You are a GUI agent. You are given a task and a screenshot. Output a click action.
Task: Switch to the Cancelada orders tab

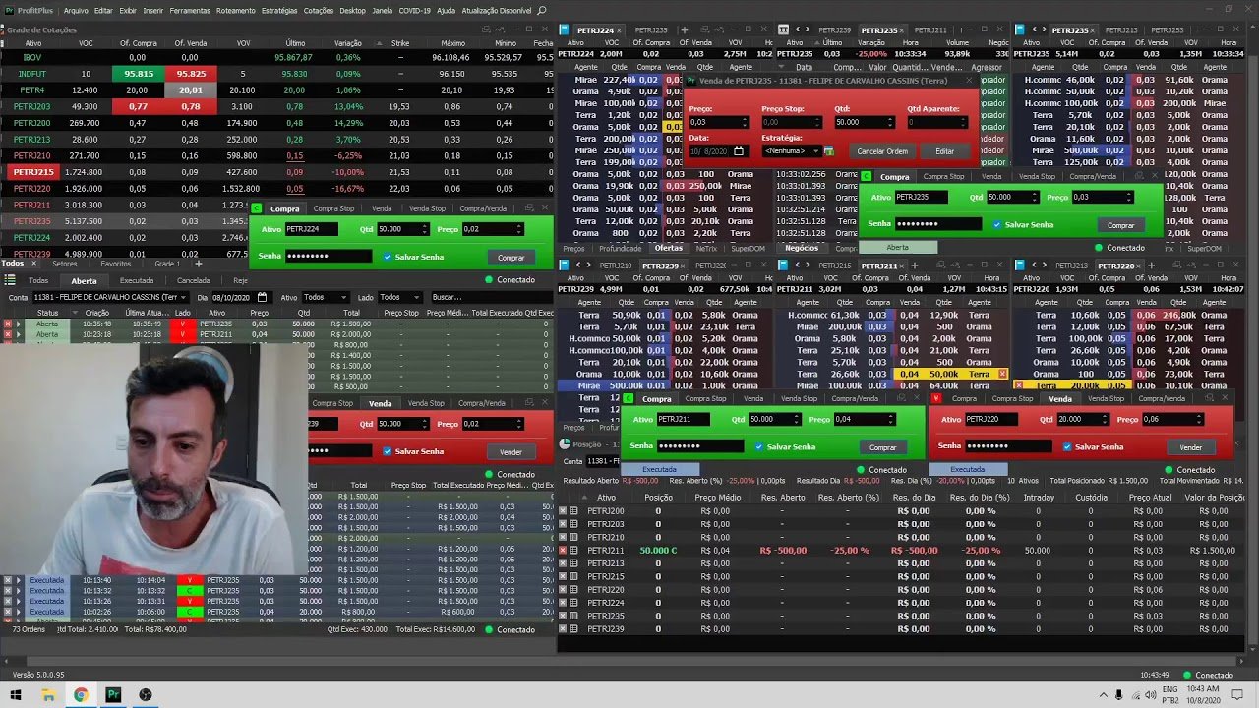pos(194,280)
